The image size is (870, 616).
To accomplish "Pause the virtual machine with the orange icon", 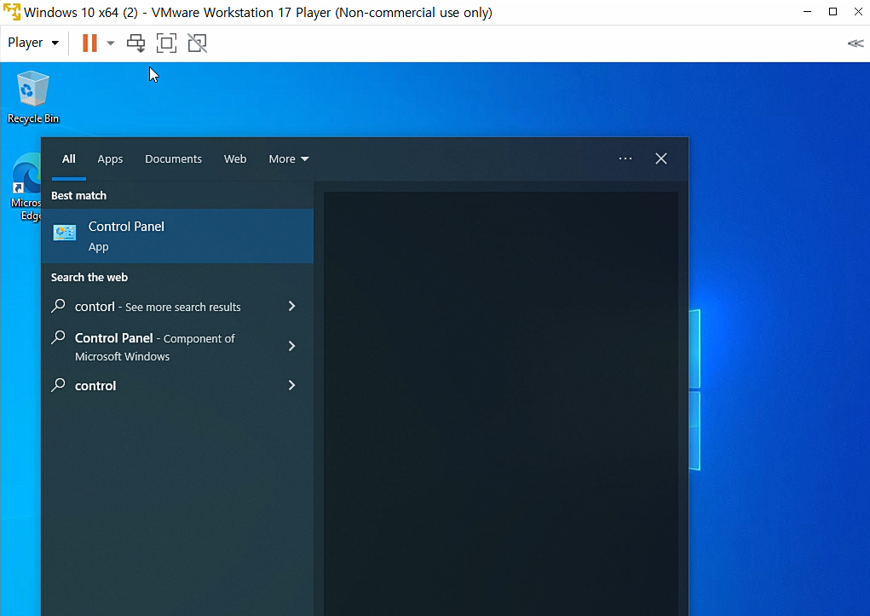I will point(89,43).
